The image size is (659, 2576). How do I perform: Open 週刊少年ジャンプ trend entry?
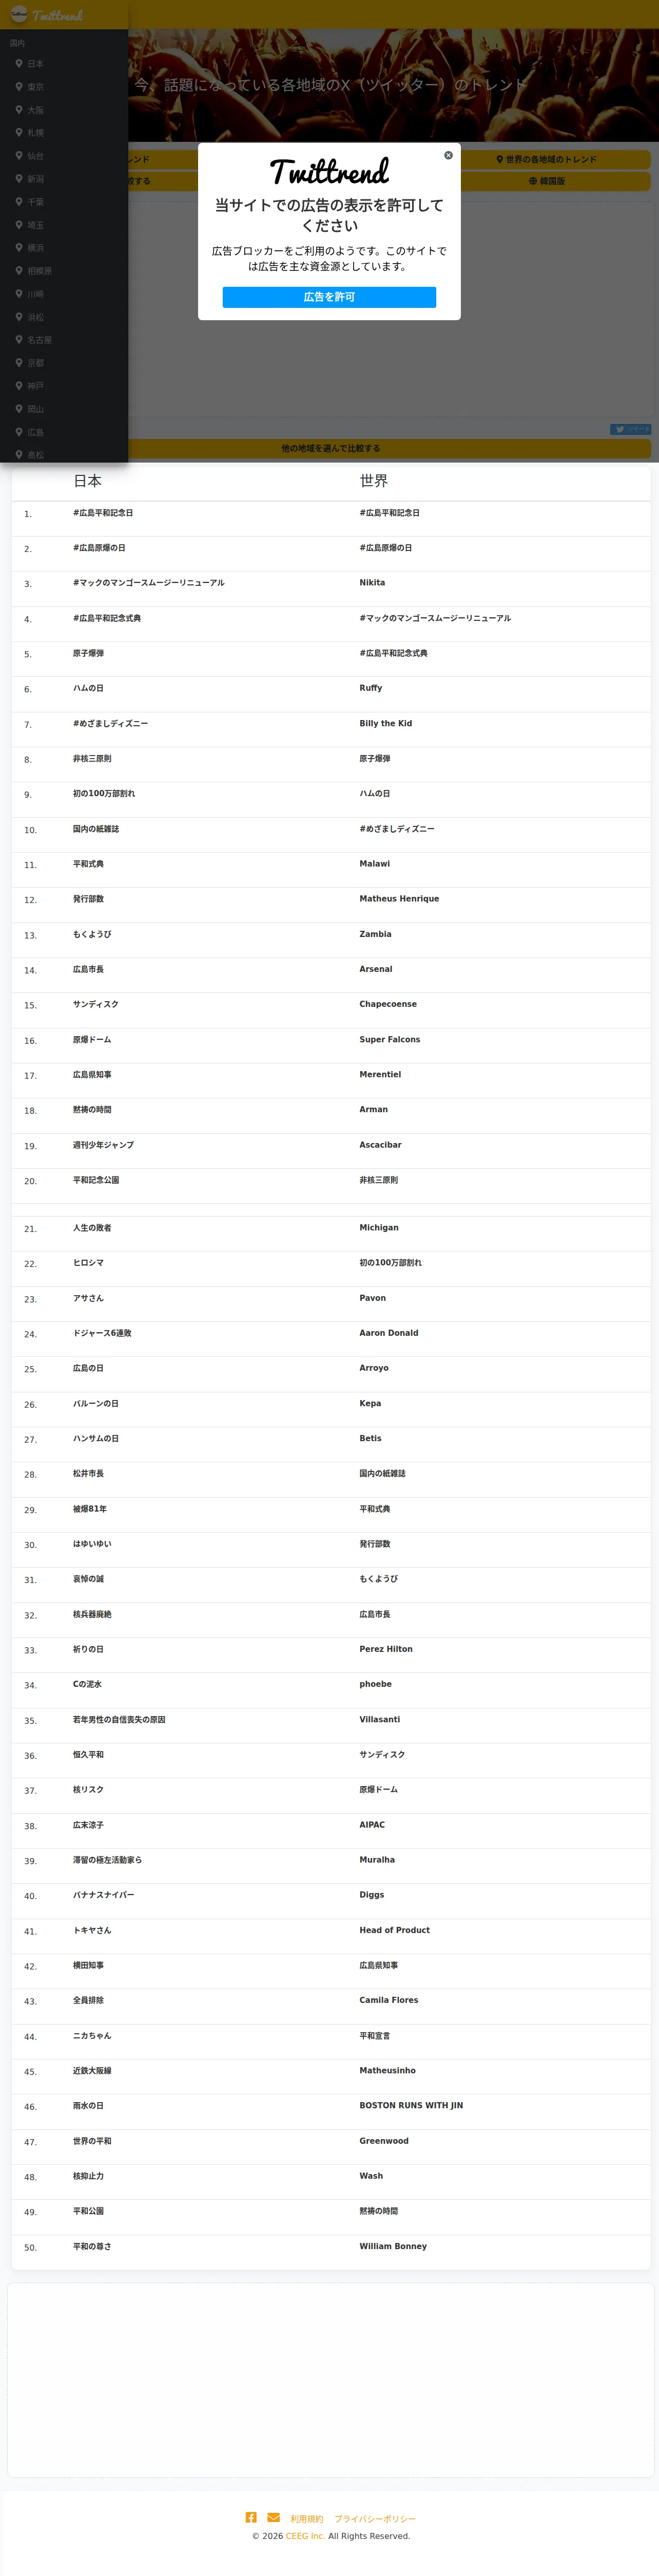(x=103, y=1145)
